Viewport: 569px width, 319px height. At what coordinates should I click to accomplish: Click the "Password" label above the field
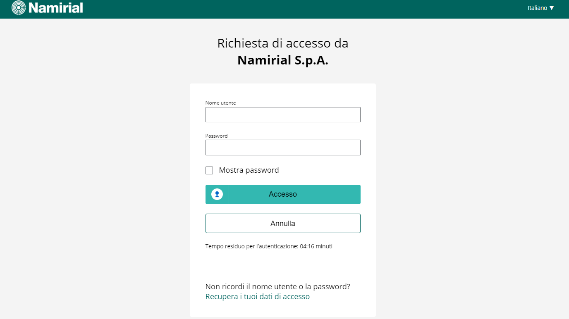pos(216,136)
